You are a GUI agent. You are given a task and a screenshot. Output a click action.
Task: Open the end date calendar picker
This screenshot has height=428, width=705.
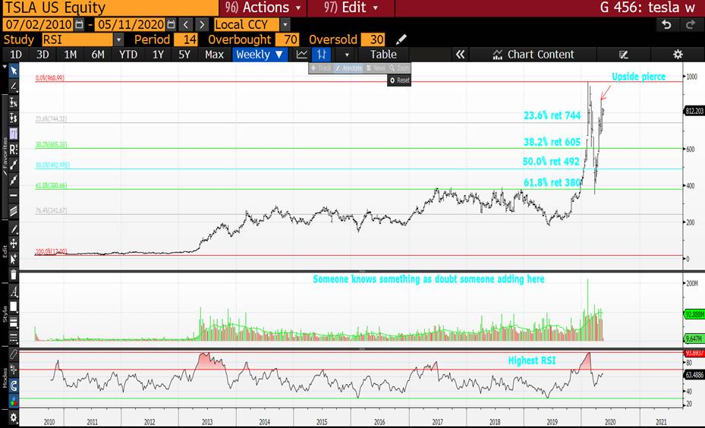pos(171,24)
